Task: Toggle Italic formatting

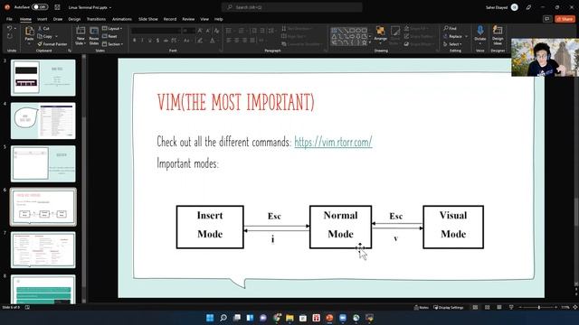Action: tap(142, 40)
